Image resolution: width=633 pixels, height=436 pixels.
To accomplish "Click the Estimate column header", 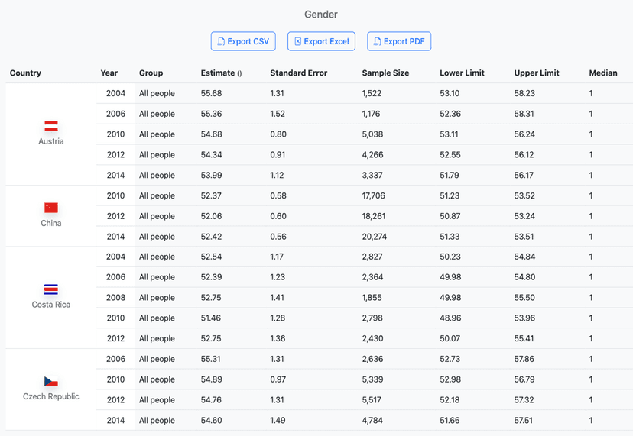I will [x=221, y=73].
